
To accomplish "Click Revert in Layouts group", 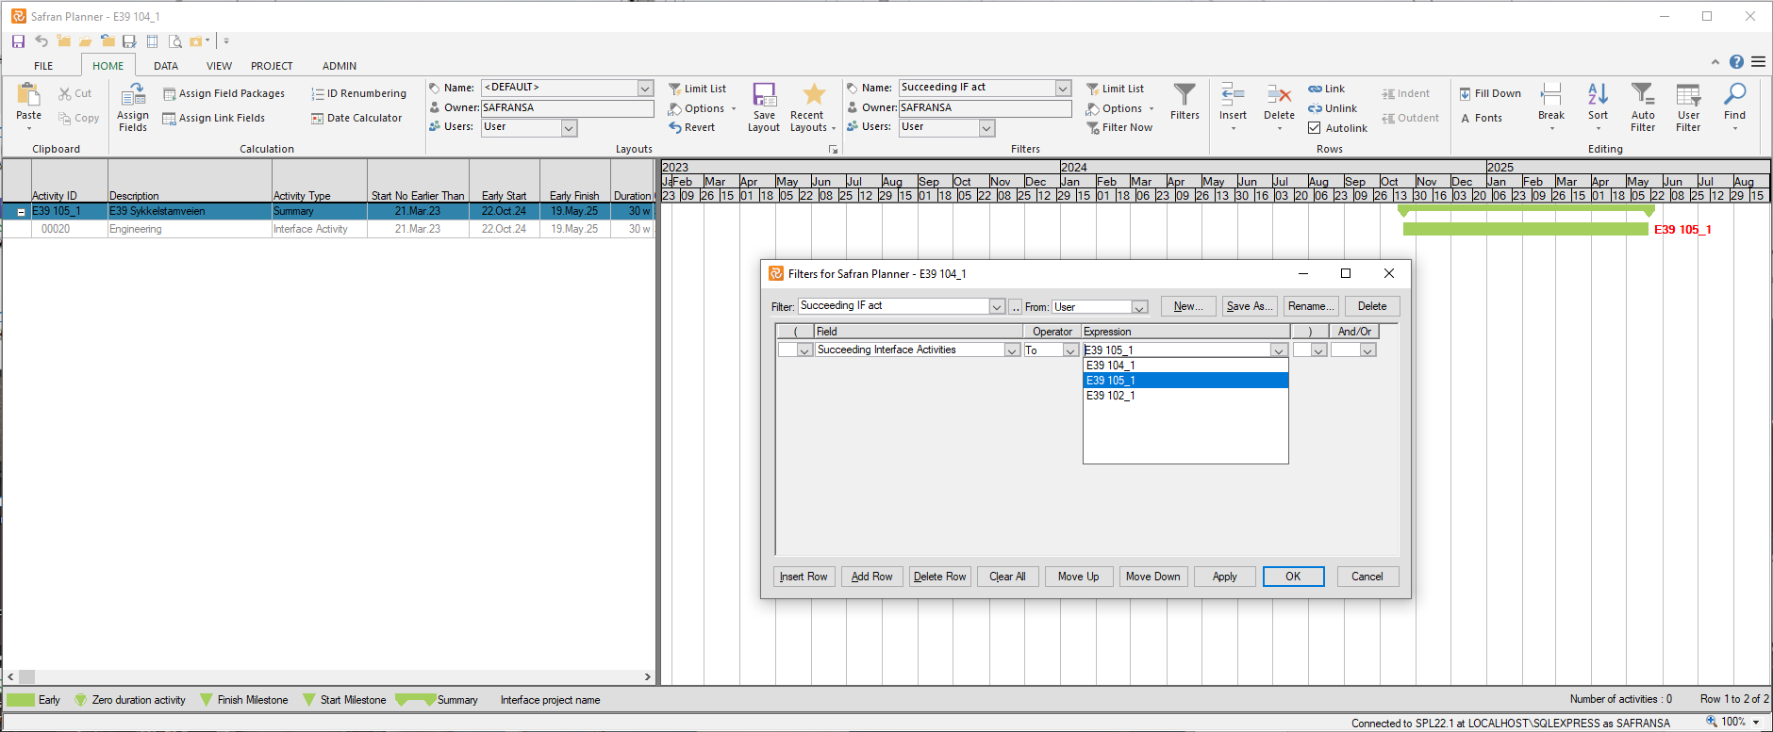I will [691, 128].
